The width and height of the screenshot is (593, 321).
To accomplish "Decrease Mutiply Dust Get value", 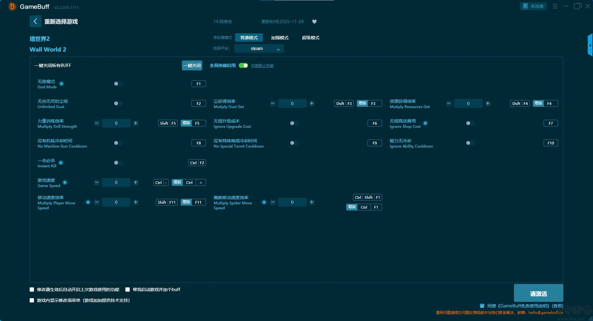I will click(273, 103).
